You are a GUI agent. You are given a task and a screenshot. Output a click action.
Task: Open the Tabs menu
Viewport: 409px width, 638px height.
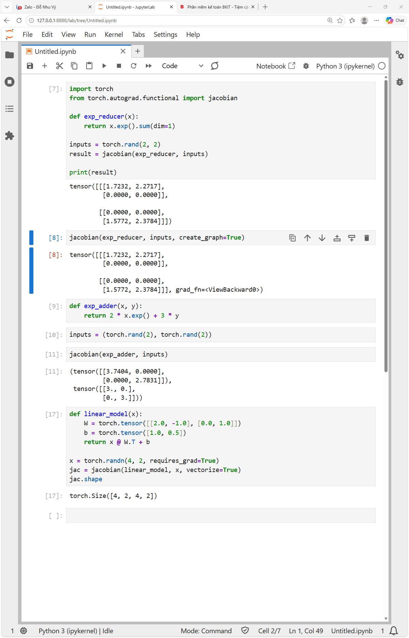138,34
